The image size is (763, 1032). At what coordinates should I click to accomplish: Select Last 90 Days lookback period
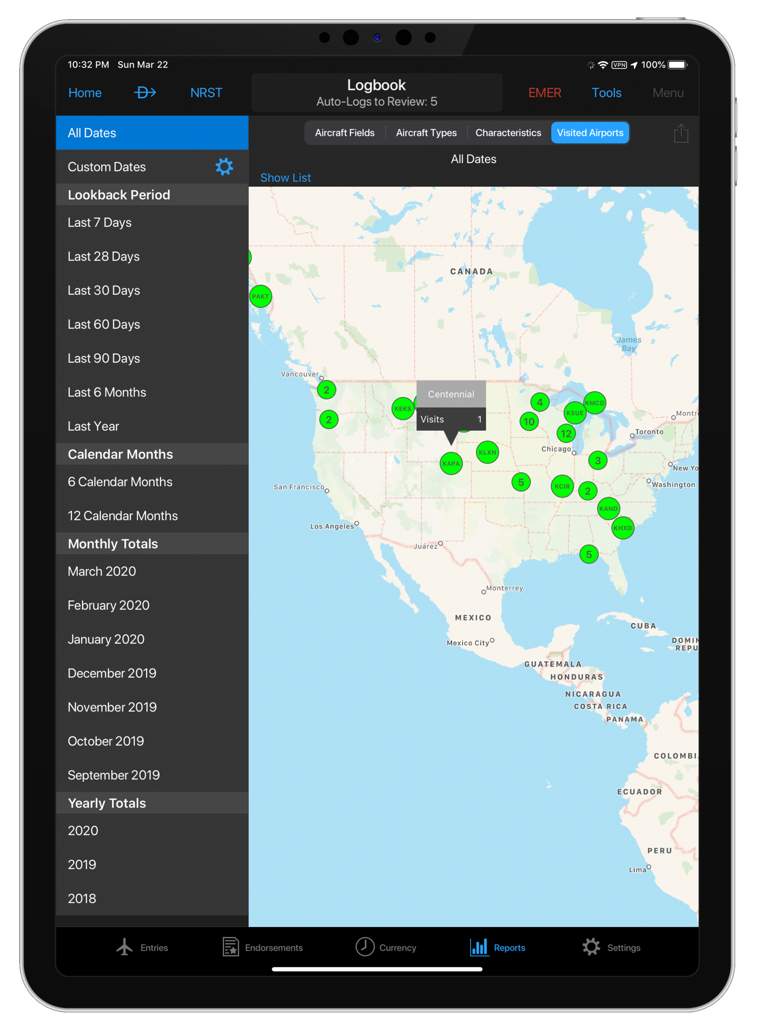[104, 359]
